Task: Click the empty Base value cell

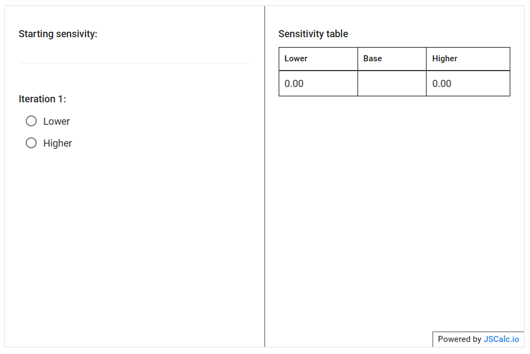Action: pos(392,83)
